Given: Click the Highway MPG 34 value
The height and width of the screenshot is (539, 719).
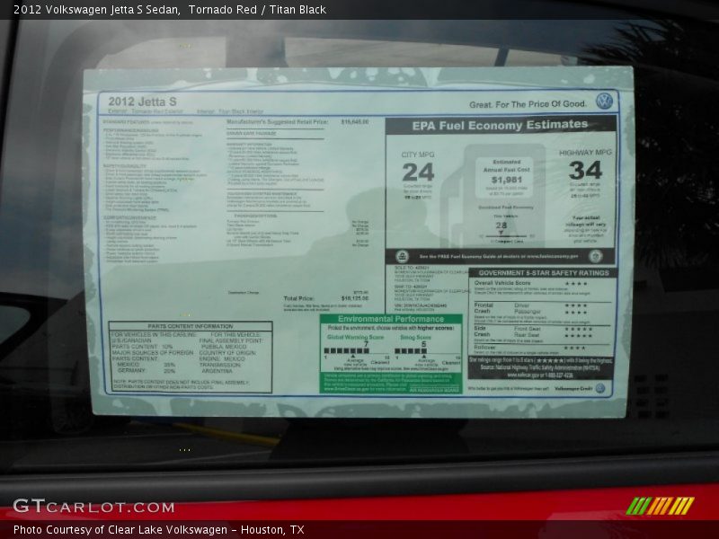Looking at the screenshot, I should [585, 170].
